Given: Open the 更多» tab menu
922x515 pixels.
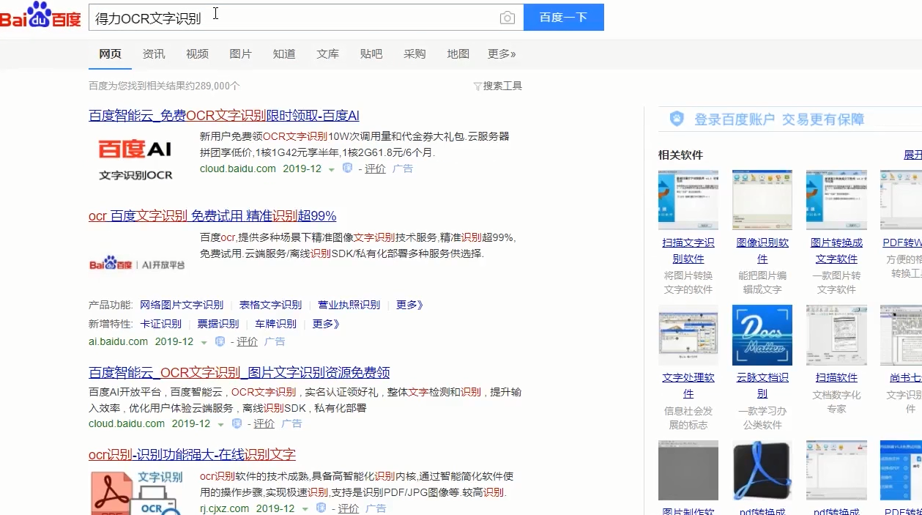Looking at the screenshot, I should (x=502, y=54).
